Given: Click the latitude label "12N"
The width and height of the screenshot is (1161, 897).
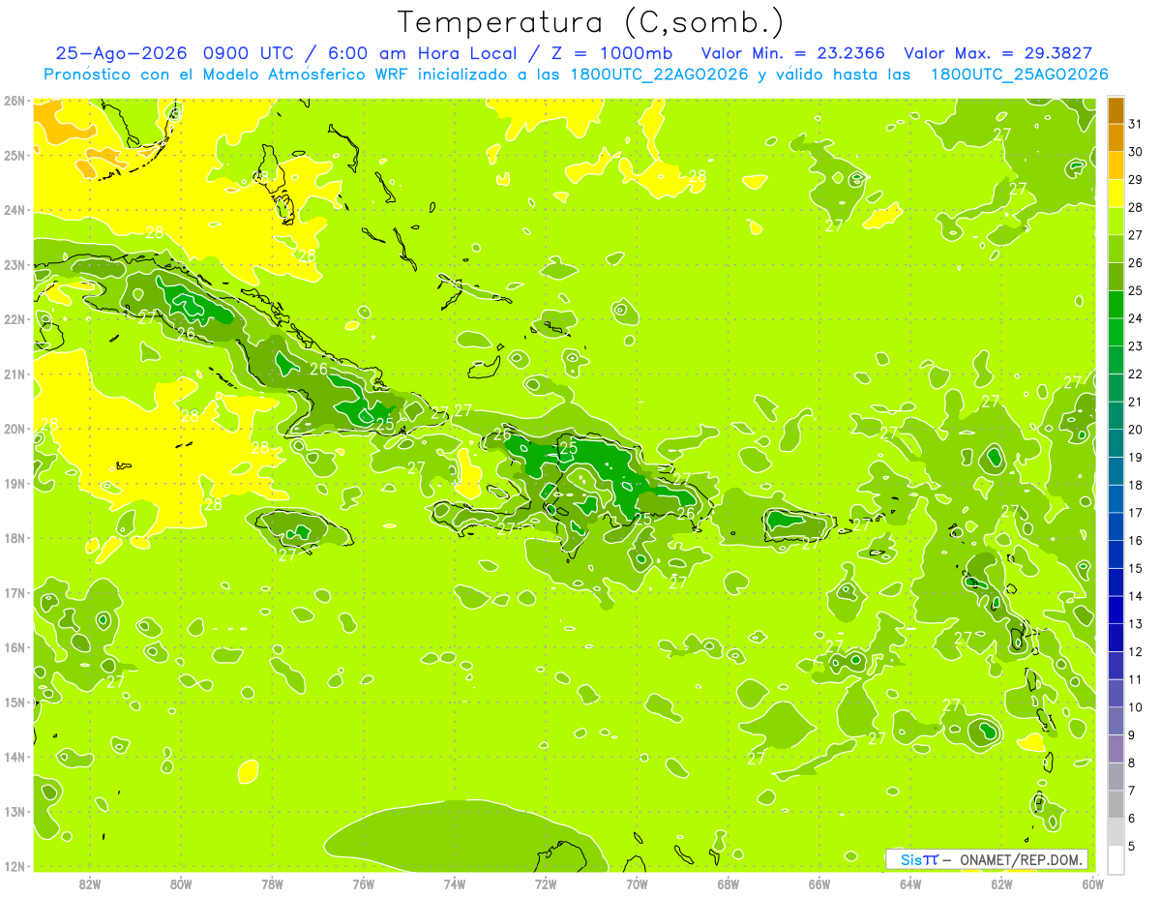Looking at the screenshot, I should [x=14, y=866].
